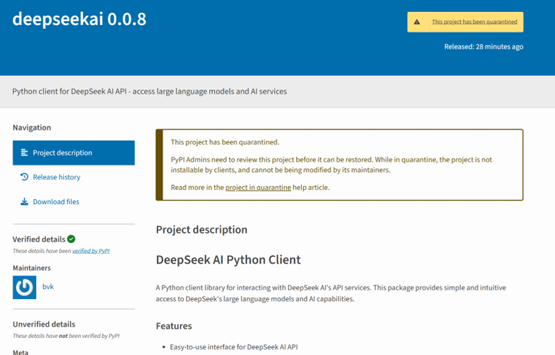Follow the 'This project has been quarantined' link
The height and width of the screenshot is (355, 555).
pos(474,22)
